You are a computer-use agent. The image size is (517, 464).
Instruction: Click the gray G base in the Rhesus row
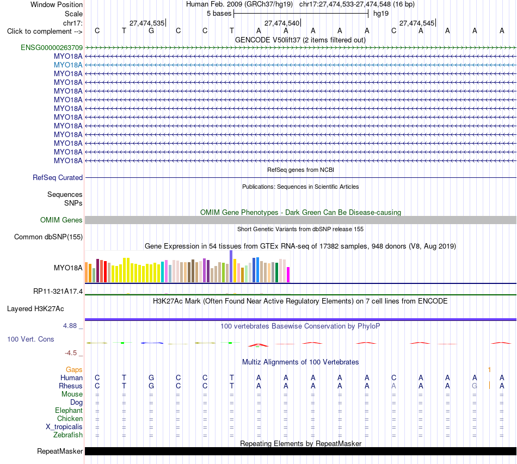pos(475,386)
